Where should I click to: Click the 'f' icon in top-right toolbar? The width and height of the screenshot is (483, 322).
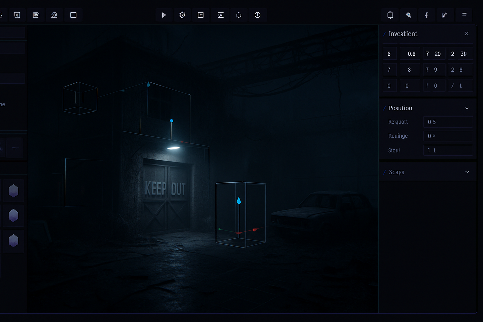(x=426, y=15)
